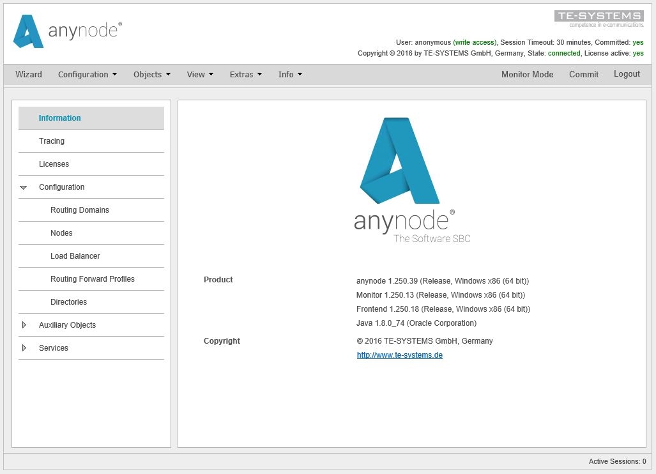The width and height of the screenshot is (656, 474).
Task: Open the View dropdown menu
Action: pos(200,75)
